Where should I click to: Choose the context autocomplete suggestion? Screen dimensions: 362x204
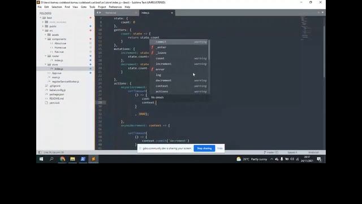pos(179,86)
